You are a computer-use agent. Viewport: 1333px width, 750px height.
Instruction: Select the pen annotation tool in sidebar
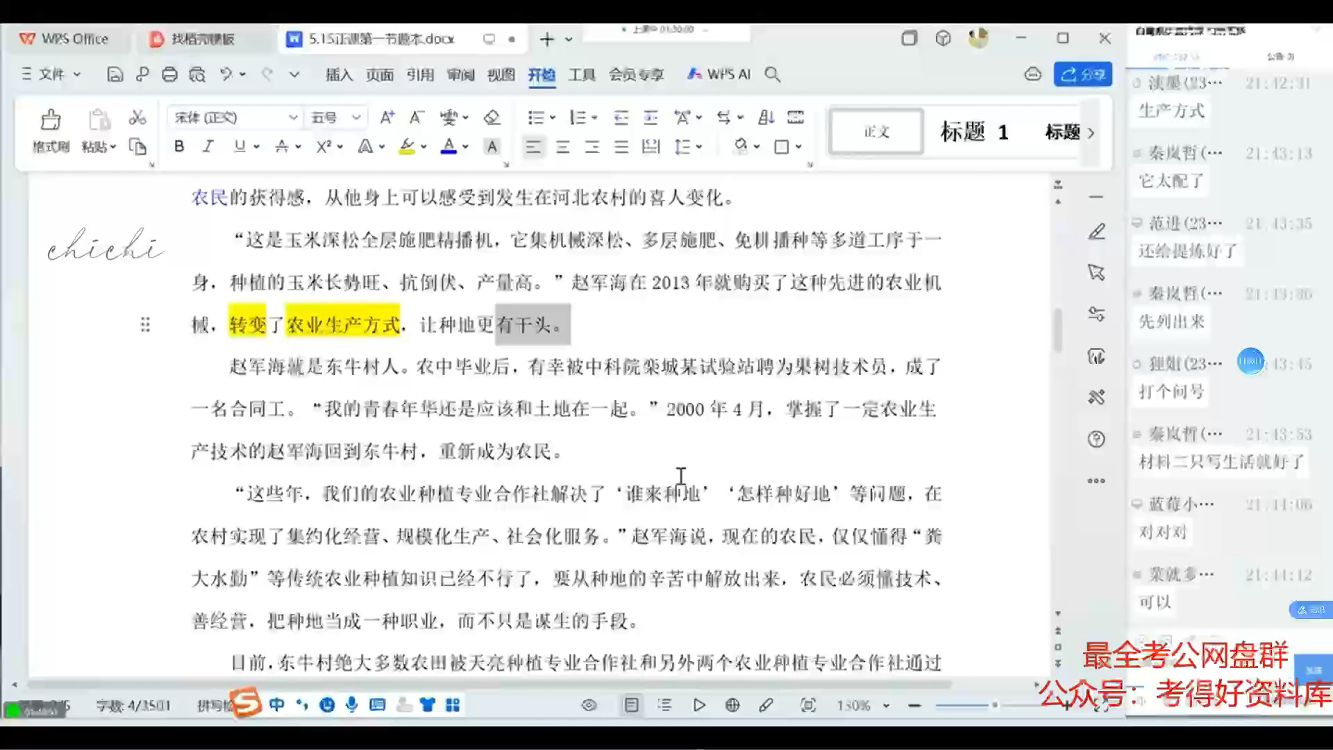pos(1096,231)
